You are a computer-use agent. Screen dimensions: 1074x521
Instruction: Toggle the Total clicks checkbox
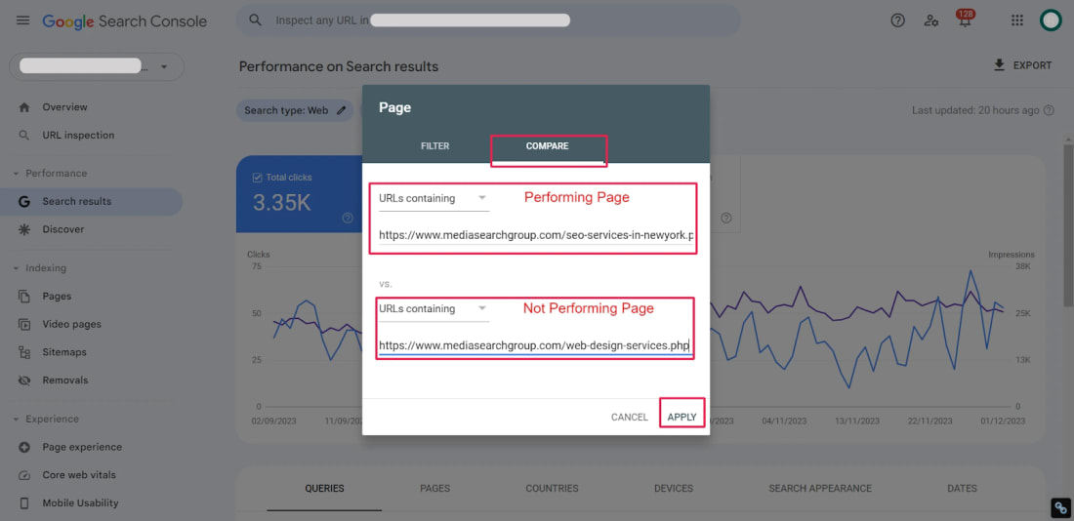pyautogui.click(x=258, y=178)
